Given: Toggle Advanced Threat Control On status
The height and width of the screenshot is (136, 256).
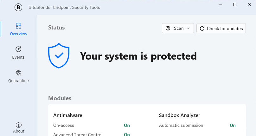Looking at the screenshot, I should [127, 134].
